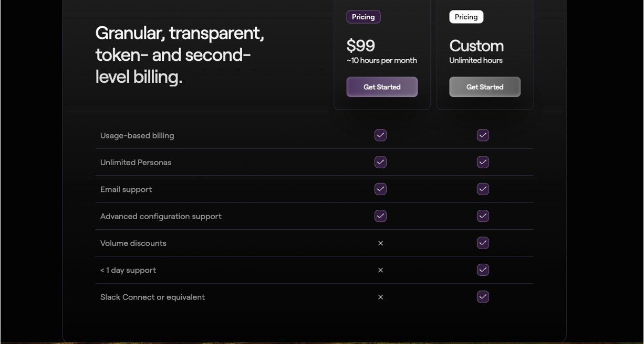This screenshot has width=644, height=344.
Task: Click Email support checkmark in $99 column
Action: [x=381, y=189]
